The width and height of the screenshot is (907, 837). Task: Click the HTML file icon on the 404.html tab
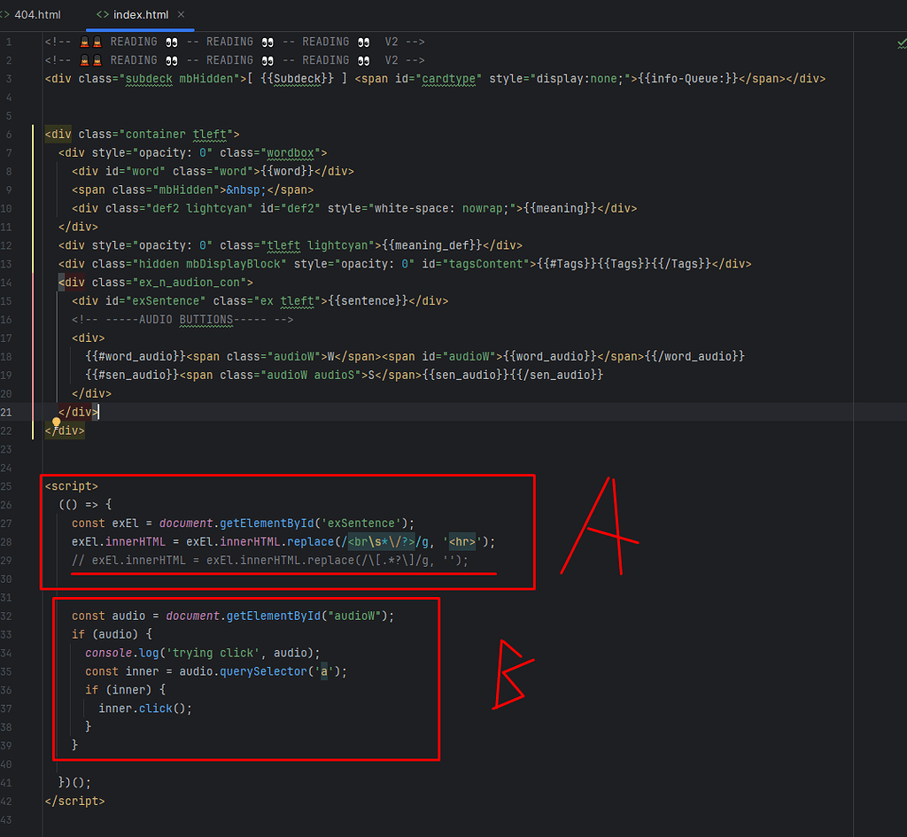coord(9,14)
